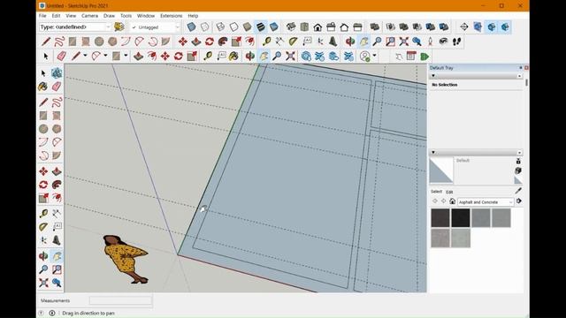Switch to the materials Edit tab
Image resolution: width=566 pixels, height=318 pixels.
(x=449, y=192)
